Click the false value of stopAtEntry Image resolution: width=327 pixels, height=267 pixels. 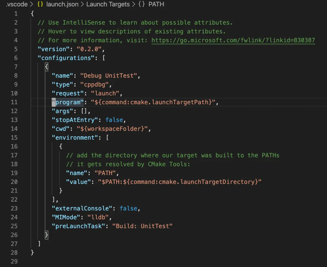coord(114,120)
